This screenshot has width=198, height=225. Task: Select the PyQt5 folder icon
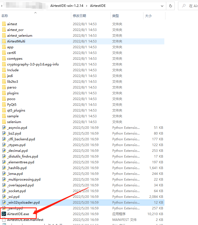(4, 104)
